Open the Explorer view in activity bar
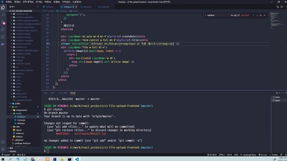This screenshot has width=287, height=161. click(3, 8)
